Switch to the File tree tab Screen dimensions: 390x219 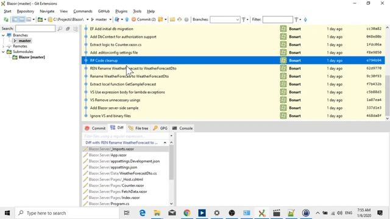click(x=138, y=128)
